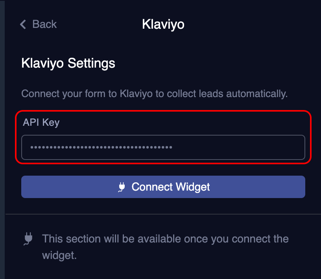
Task: Focus the API Key input field
Action: pos(163,147)
